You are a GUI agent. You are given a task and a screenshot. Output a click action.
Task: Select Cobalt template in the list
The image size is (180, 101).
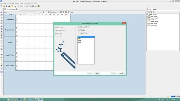click(86, 37)
